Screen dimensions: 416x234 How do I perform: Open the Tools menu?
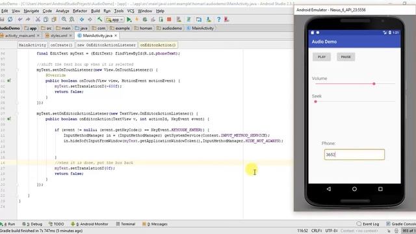point(119,11)
